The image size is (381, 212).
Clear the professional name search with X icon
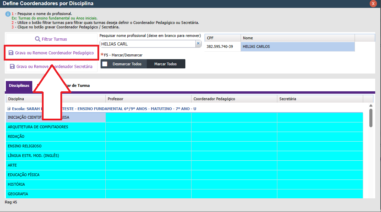tap(198, 44)
